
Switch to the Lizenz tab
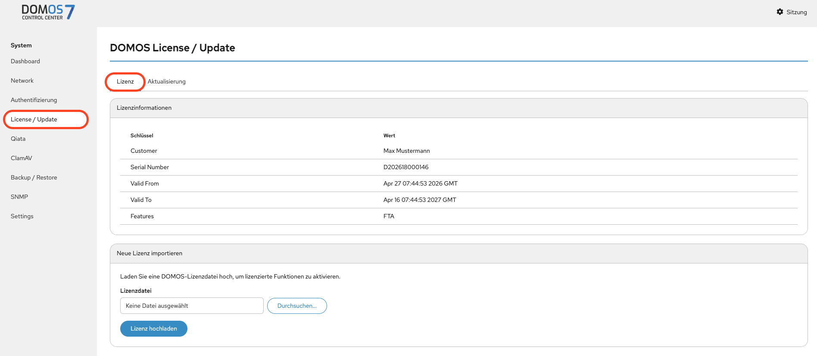125,81
